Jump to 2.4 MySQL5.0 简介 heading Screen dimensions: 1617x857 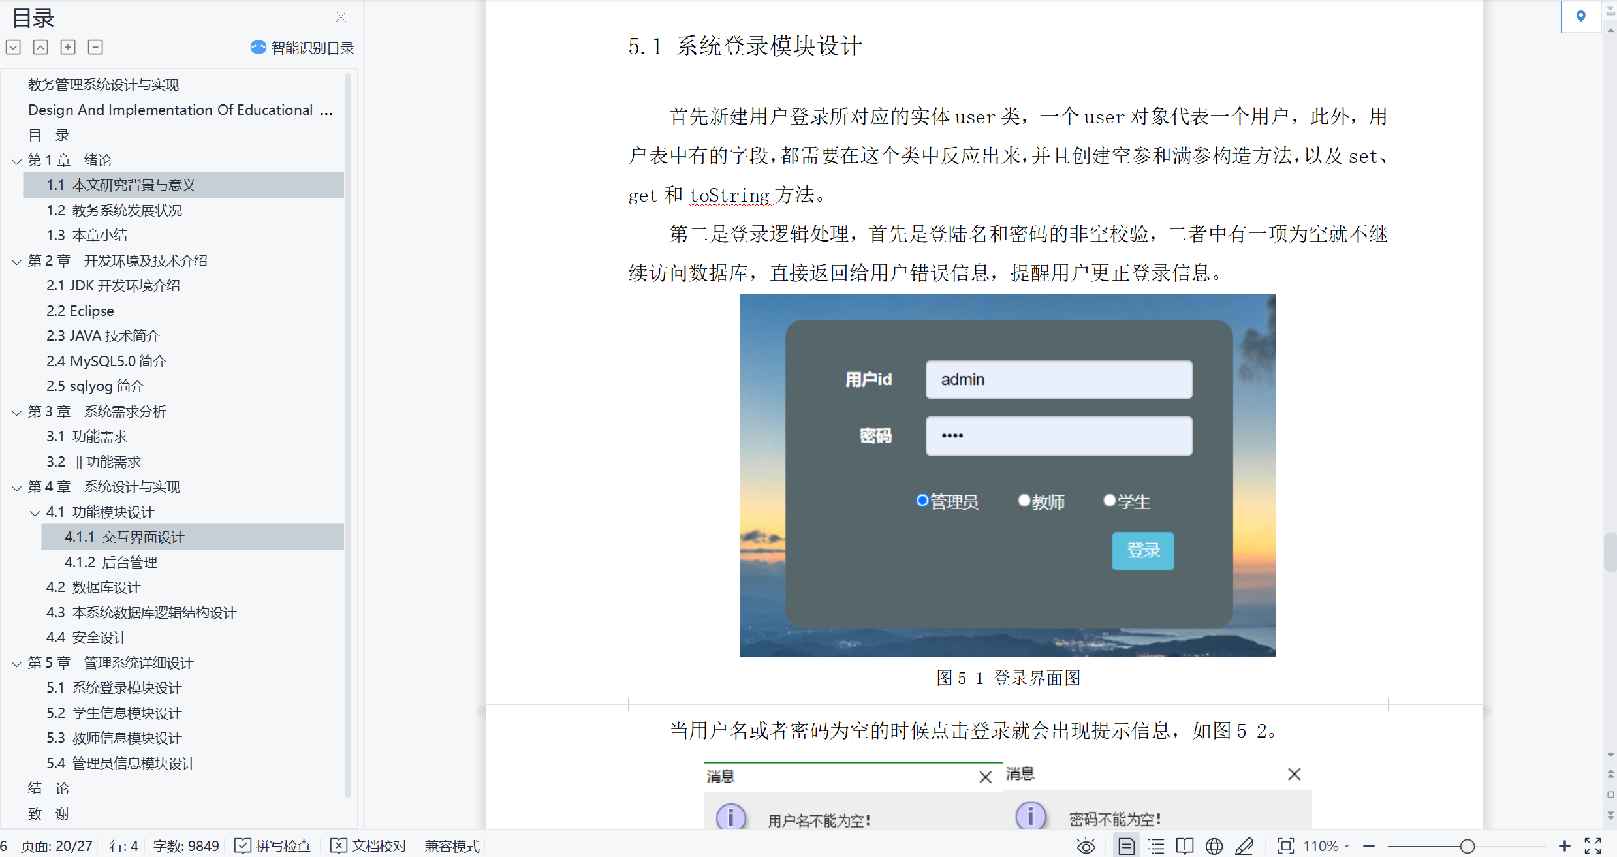click(106, 361)
